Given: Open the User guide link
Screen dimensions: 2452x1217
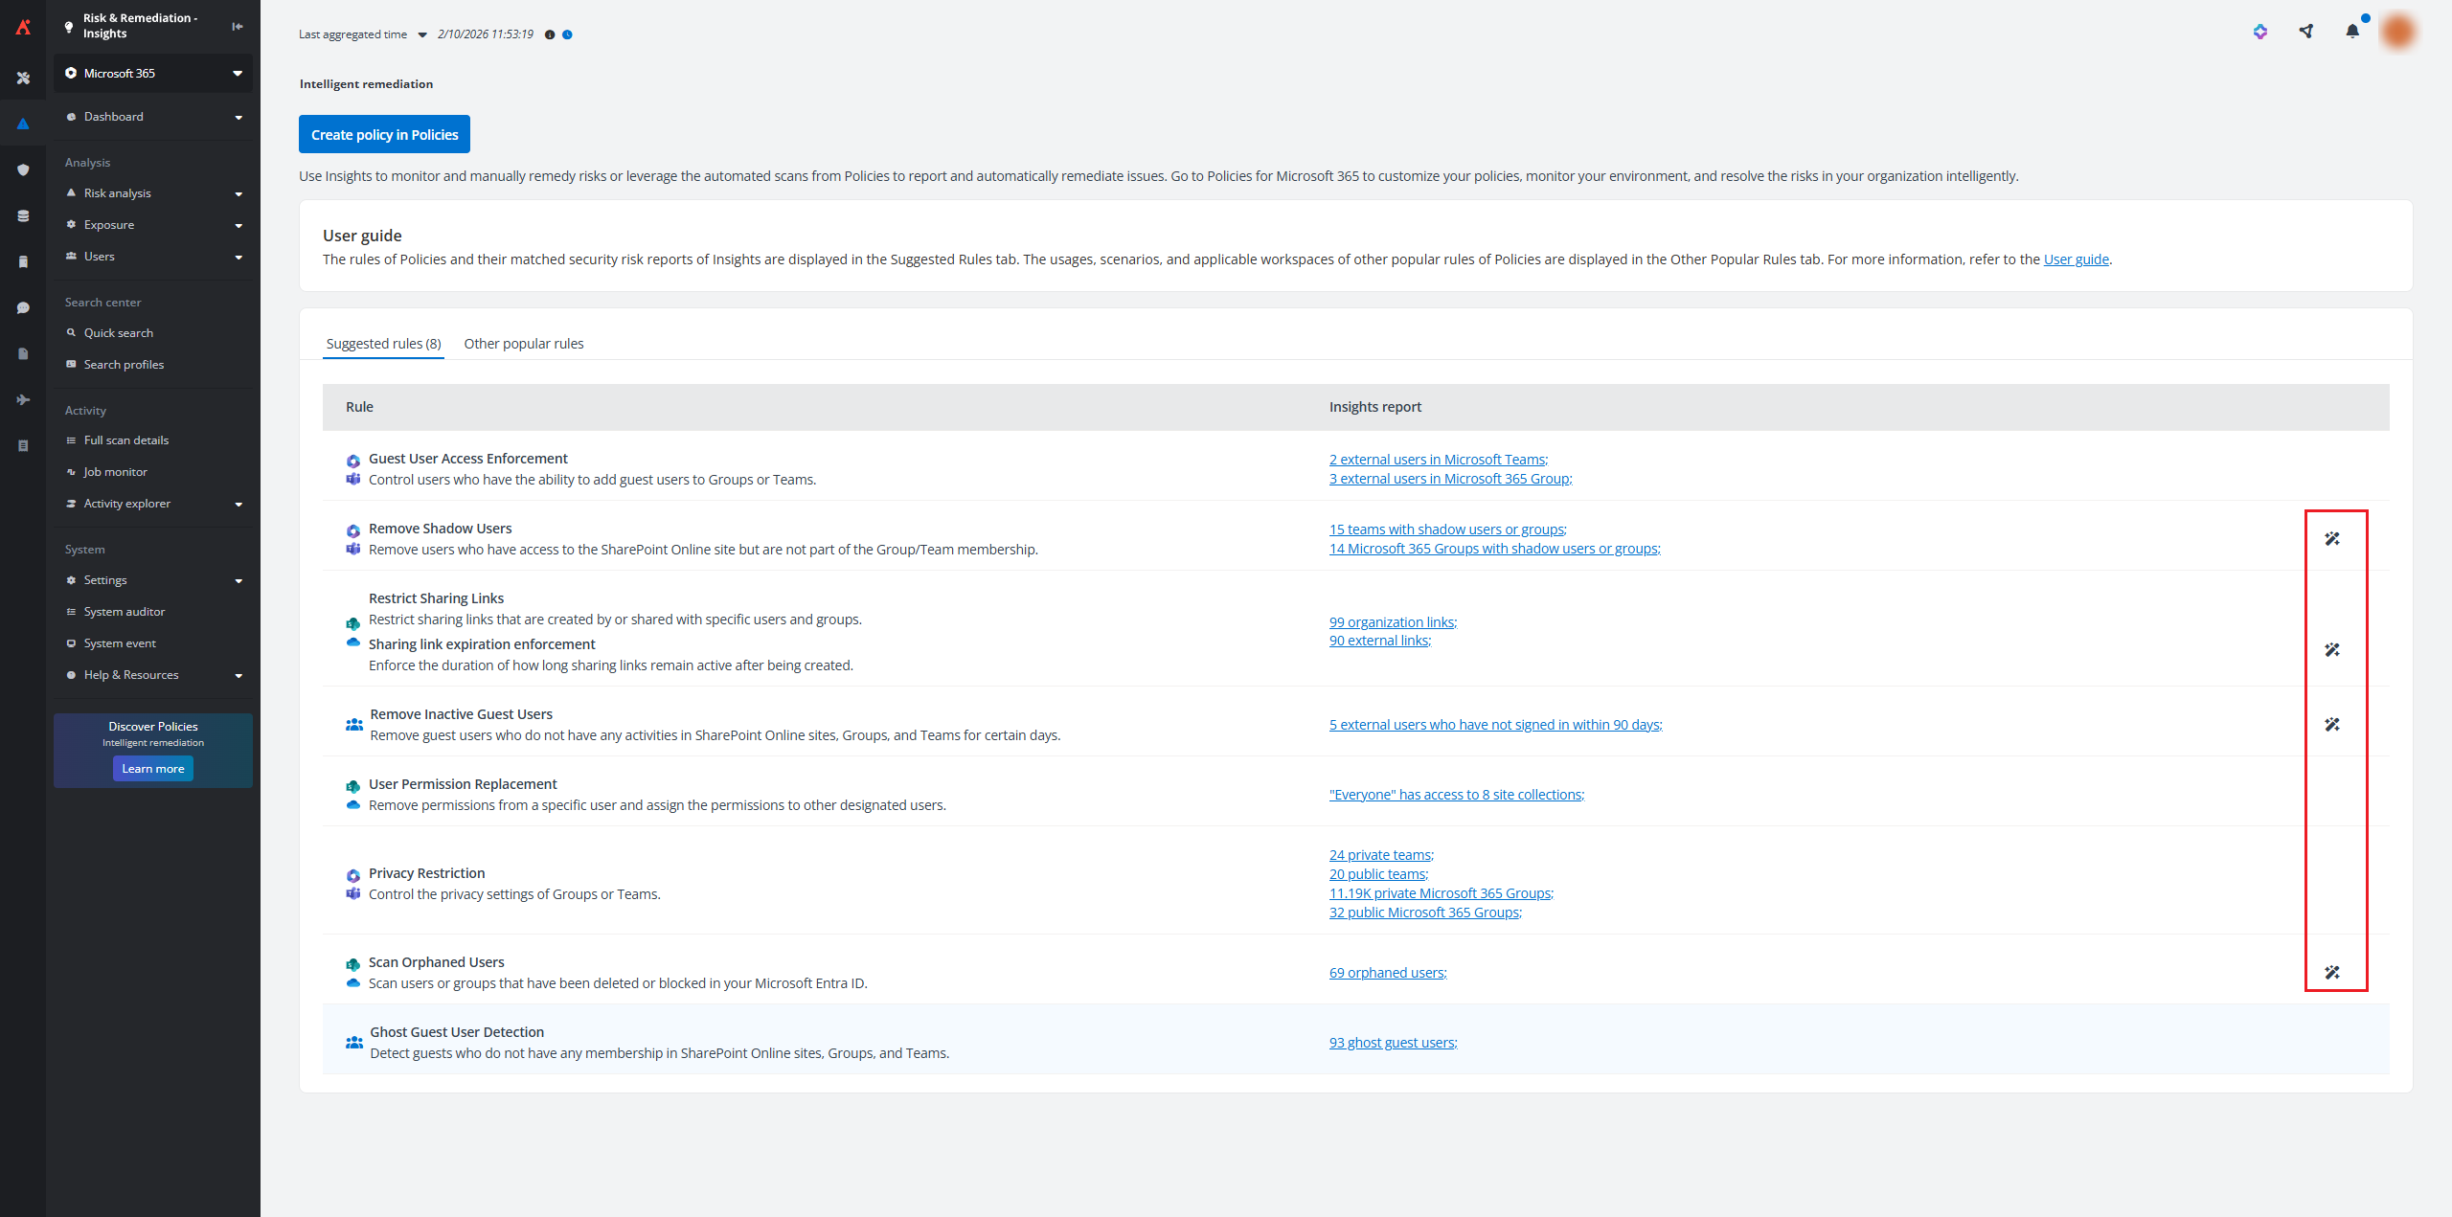Looking at the screenshot, I should pos(2076,259).
